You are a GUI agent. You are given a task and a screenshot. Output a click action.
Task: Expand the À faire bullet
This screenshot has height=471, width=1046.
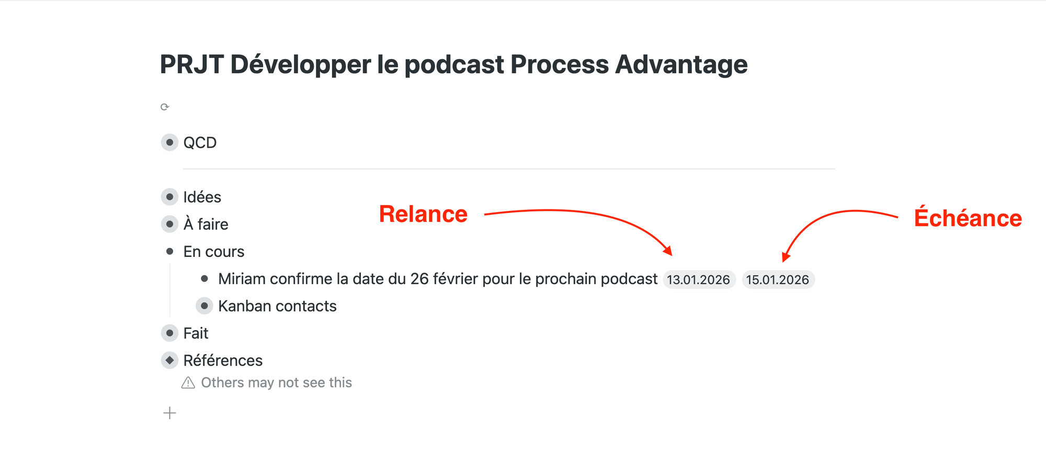coord(169,225)
